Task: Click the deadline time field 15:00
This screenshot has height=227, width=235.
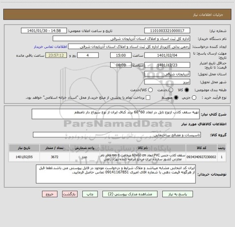Action: pos(121,55)
